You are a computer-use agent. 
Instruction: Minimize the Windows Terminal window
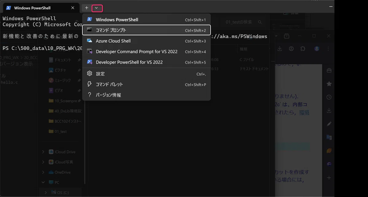tap(331, 6)
